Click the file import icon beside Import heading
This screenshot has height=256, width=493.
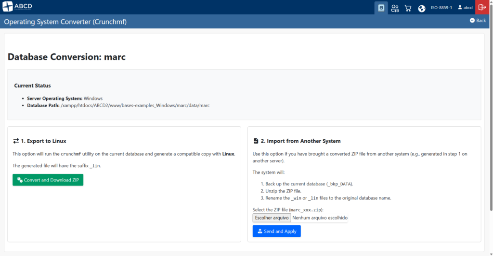coord(256,141)
